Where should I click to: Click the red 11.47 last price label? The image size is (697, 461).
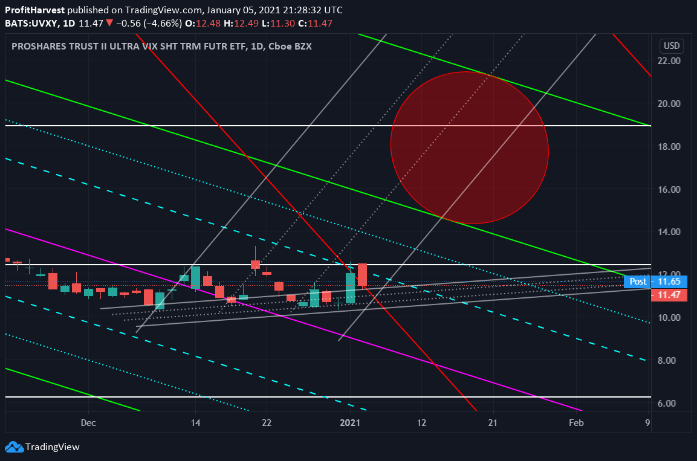[669, 295]
